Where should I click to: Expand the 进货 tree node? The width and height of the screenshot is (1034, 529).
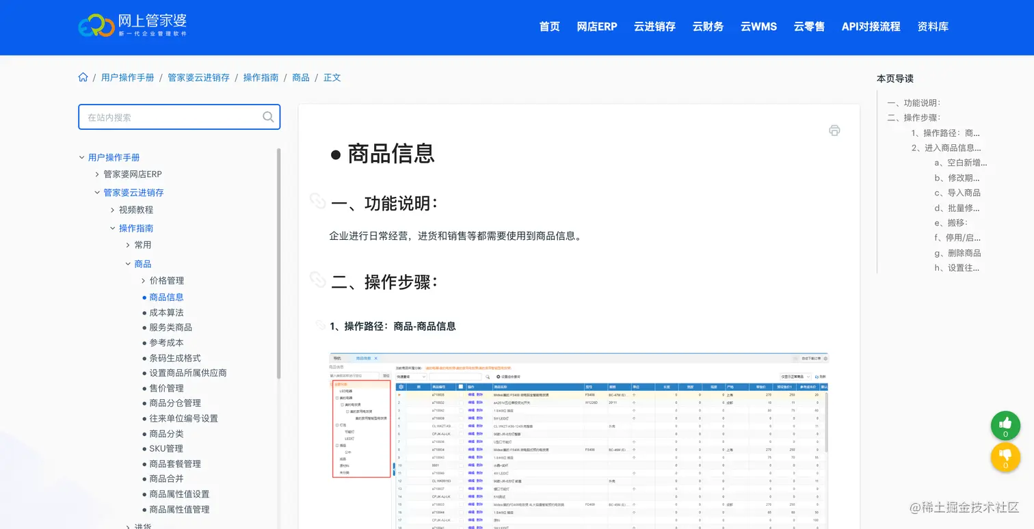click(128, 526)
